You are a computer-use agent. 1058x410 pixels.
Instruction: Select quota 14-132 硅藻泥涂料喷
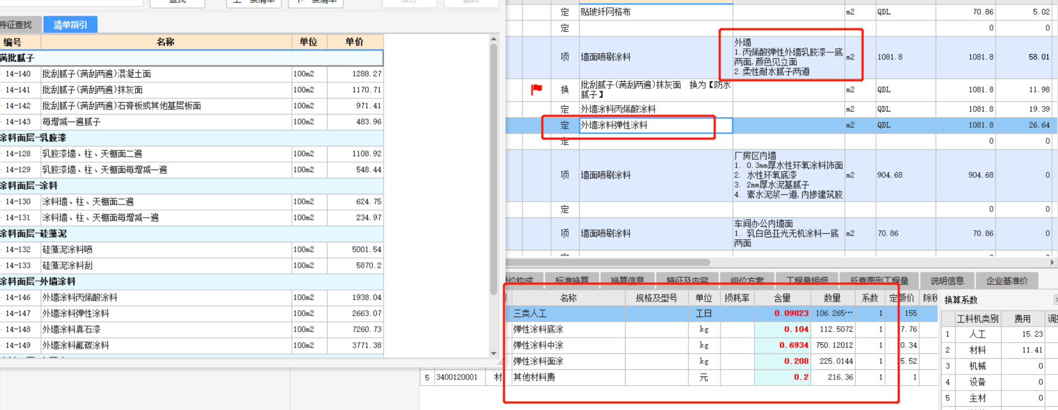[x=191, y=249]
